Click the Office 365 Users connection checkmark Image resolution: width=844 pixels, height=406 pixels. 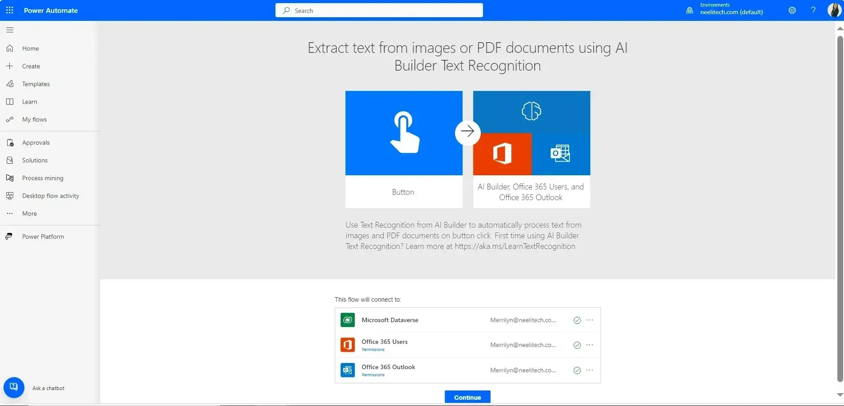pos(577,345)
